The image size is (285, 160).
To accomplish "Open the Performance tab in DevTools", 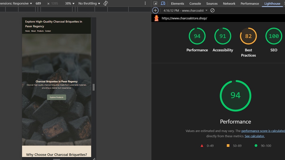I will click(x=250, y=4).
